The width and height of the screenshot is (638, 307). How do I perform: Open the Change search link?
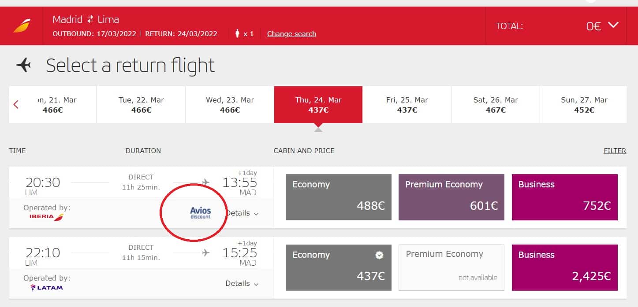click(x=291, y=33)
